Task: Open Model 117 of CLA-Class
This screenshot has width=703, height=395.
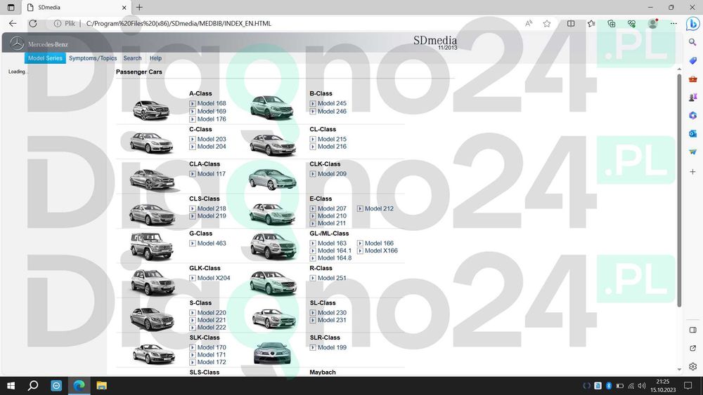Action: (x=211, y=174)
